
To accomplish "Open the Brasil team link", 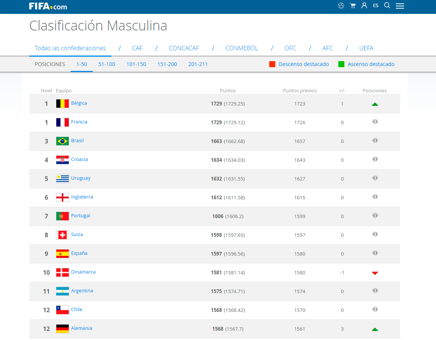I will [x=77, y=141].
